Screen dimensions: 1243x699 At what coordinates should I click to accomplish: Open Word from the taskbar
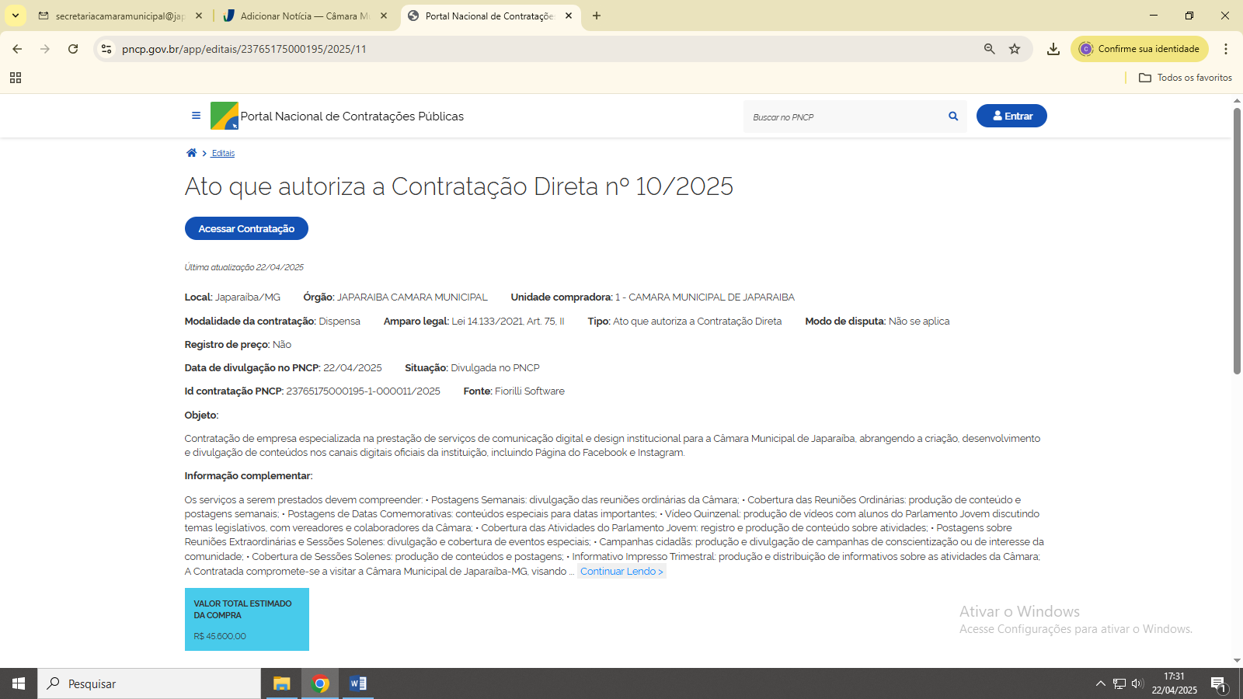(357, 683)
